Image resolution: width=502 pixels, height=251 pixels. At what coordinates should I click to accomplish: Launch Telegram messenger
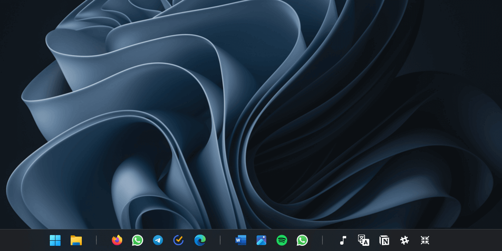pos(158,240)
